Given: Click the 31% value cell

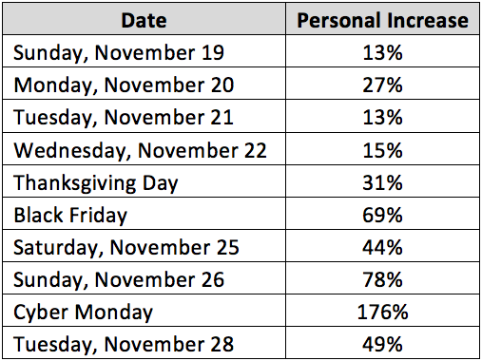Looking at the screenshot, I should coord(382,181).
